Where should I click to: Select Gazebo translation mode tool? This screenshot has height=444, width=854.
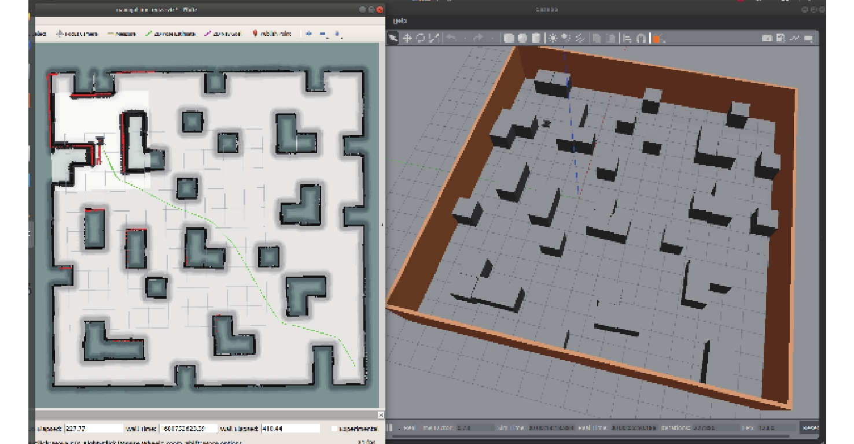[x=407, y=38]
